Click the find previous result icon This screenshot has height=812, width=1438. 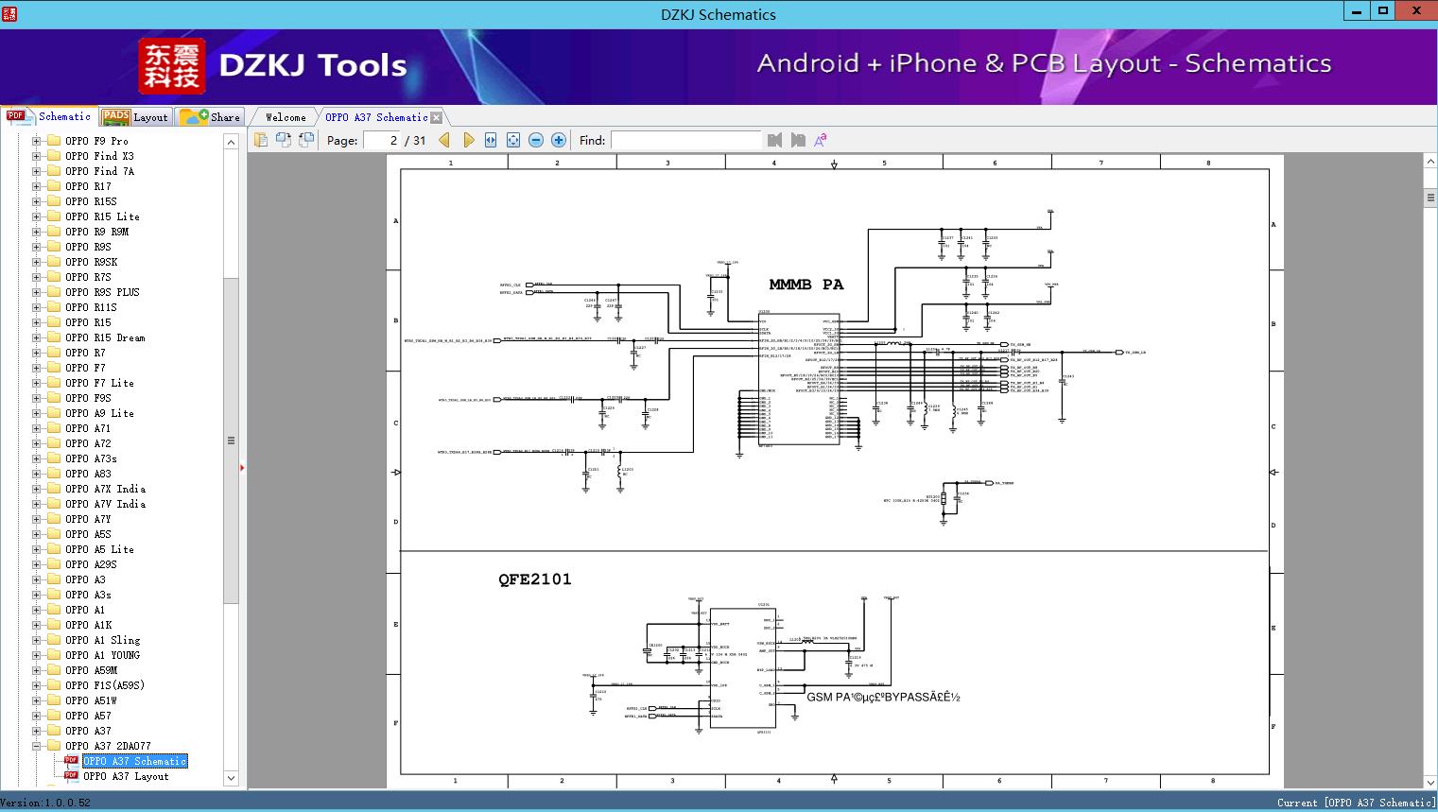click(x=774, y=139)
